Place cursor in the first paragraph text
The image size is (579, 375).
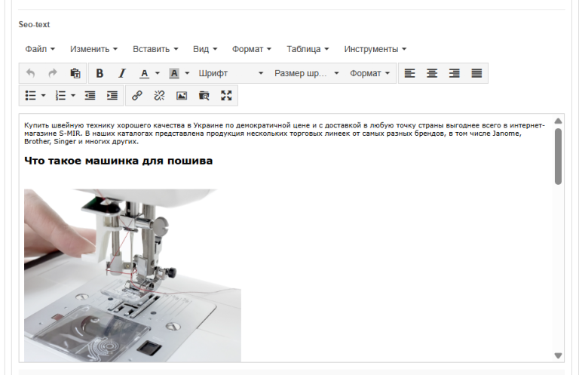pos(284,134)
